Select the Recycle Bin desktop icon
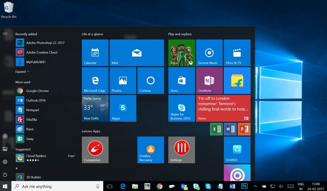327x191 pixels. [x=9, y=10]
